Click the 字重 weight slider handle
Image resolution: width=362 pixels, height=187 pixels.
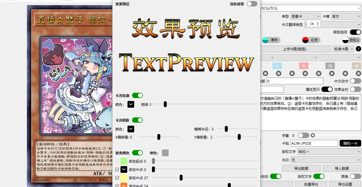313,135
